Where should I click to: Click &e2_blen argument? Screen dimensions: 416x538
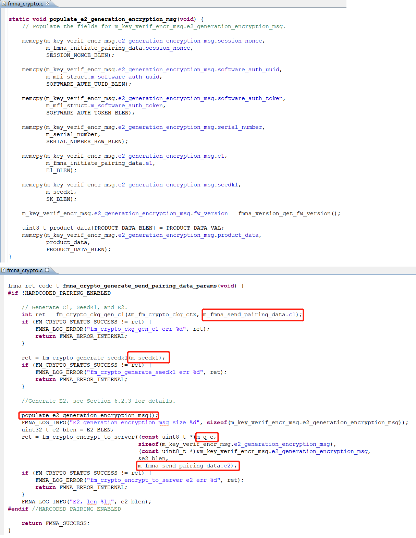coord(152,458)
